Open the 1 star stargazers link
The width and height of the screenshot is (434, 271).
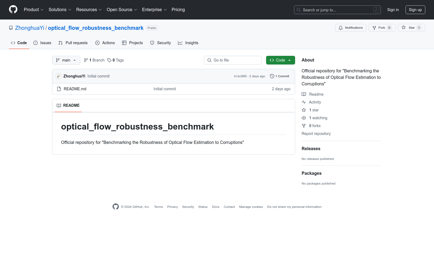314,110
